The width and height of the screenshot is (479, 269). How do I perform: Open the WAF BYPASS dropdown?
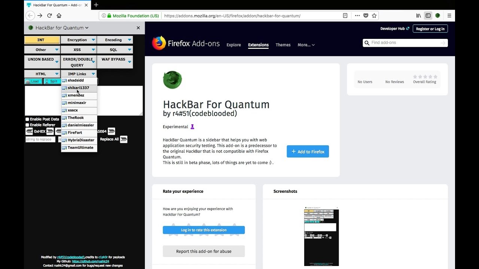pos(115,62)
